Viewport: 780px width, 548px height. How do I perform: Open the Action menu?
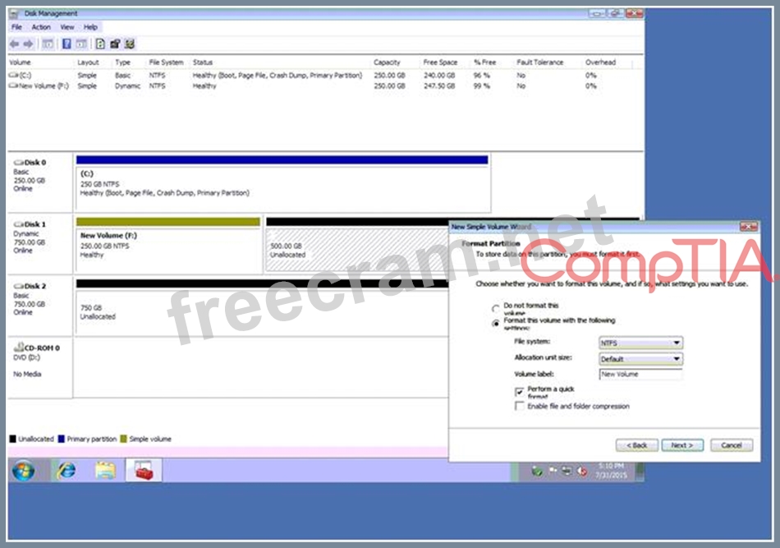[x=41, y=27]
